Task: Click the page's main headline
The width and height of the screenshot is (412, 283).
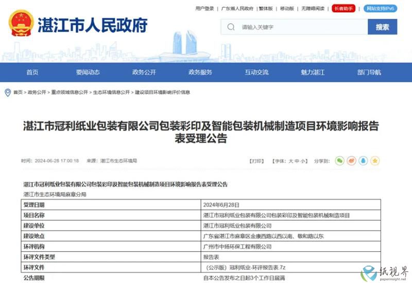Action: click(201, 133)
